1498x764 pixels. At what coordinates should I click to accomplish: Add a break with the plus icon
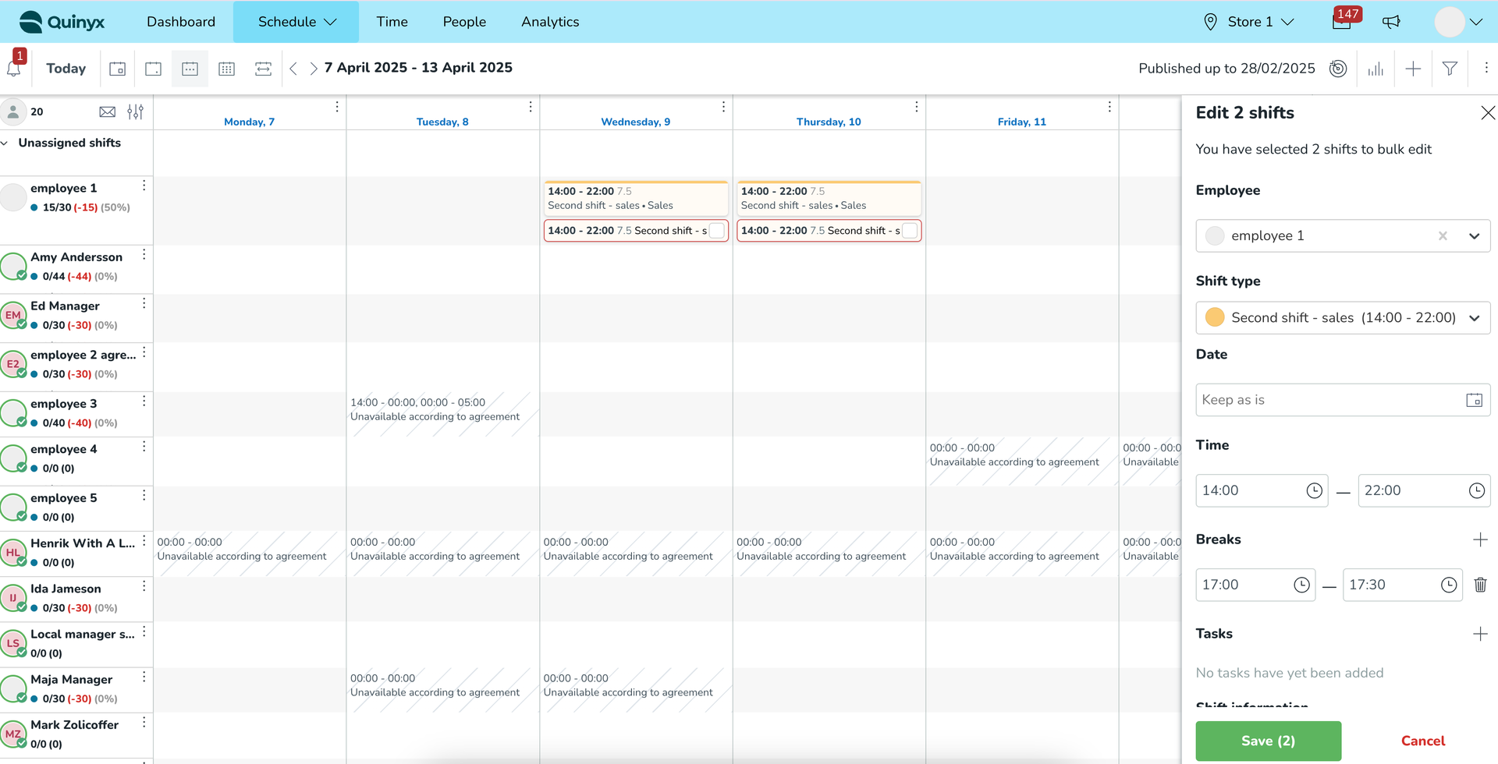click(x=1480, y=539)
